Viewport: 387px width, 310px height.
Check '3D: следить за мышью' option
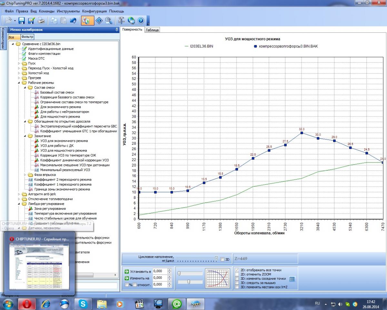coord(237,283)
